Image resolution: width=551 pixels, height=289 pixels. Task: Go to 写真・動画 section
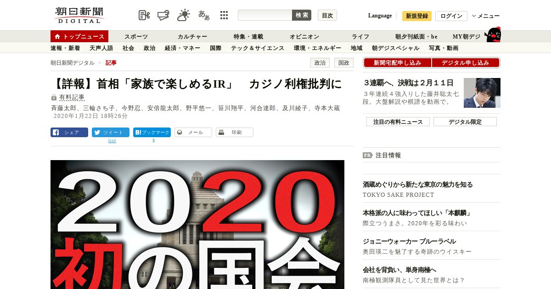tap(444, 48)
